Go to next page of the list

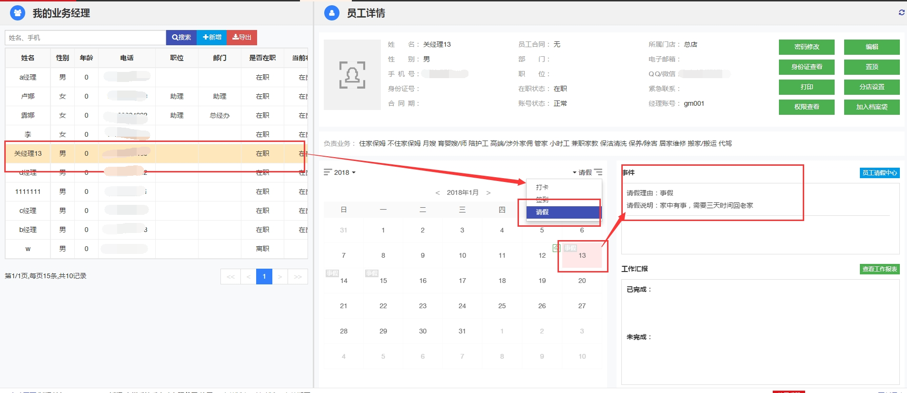point(280,277)
